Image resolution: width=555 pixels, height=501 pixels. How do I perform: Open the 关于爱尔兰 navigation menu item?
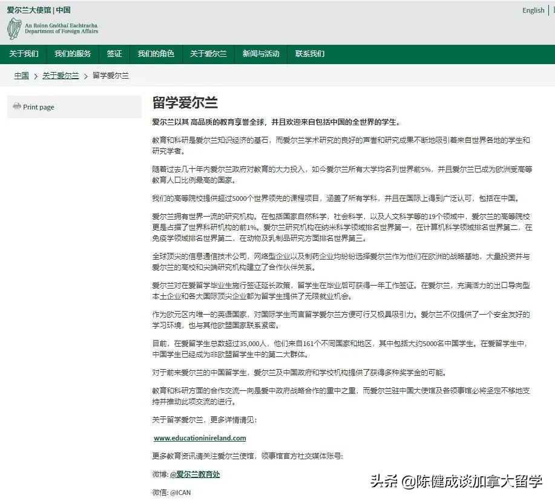click(x=208, y=54)
